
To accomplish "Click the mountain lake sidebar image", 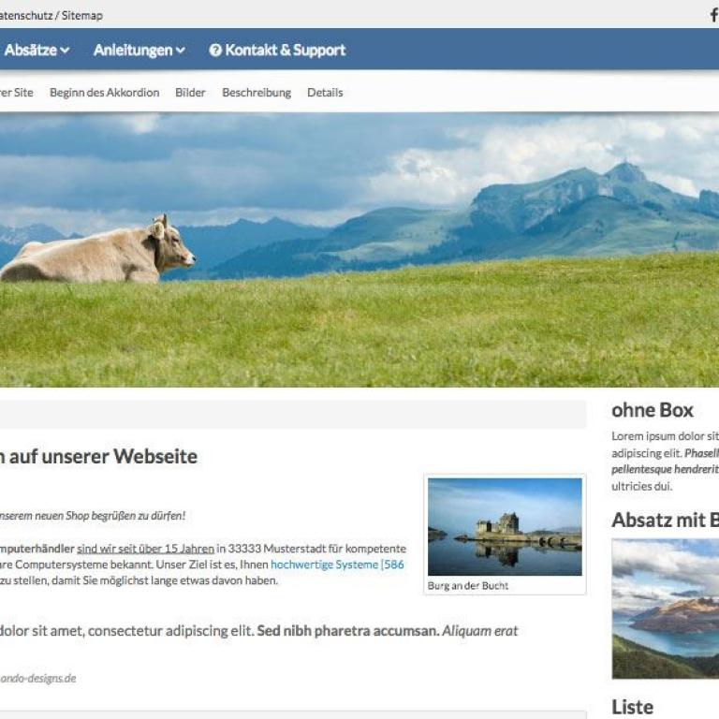I will [x=666, y=609].
